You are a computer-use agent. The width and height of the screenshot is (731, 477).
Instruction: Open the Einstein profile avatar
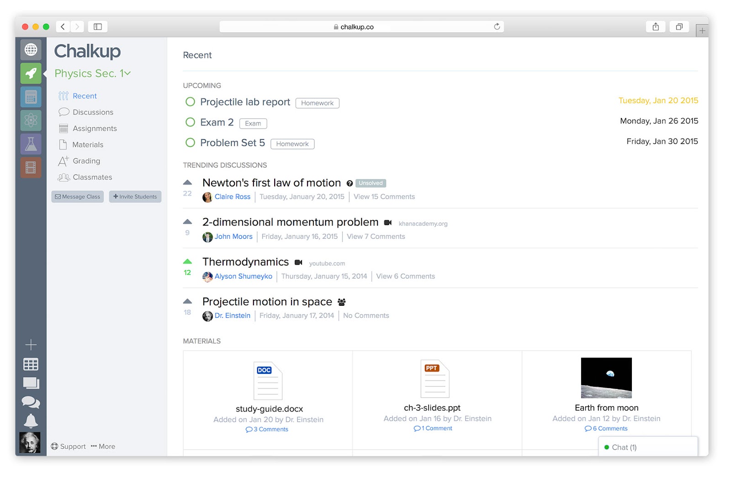tap(30, 443)
